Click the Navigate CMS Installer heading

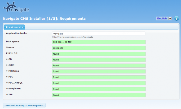pyautogui.click(x=44, y=19)
